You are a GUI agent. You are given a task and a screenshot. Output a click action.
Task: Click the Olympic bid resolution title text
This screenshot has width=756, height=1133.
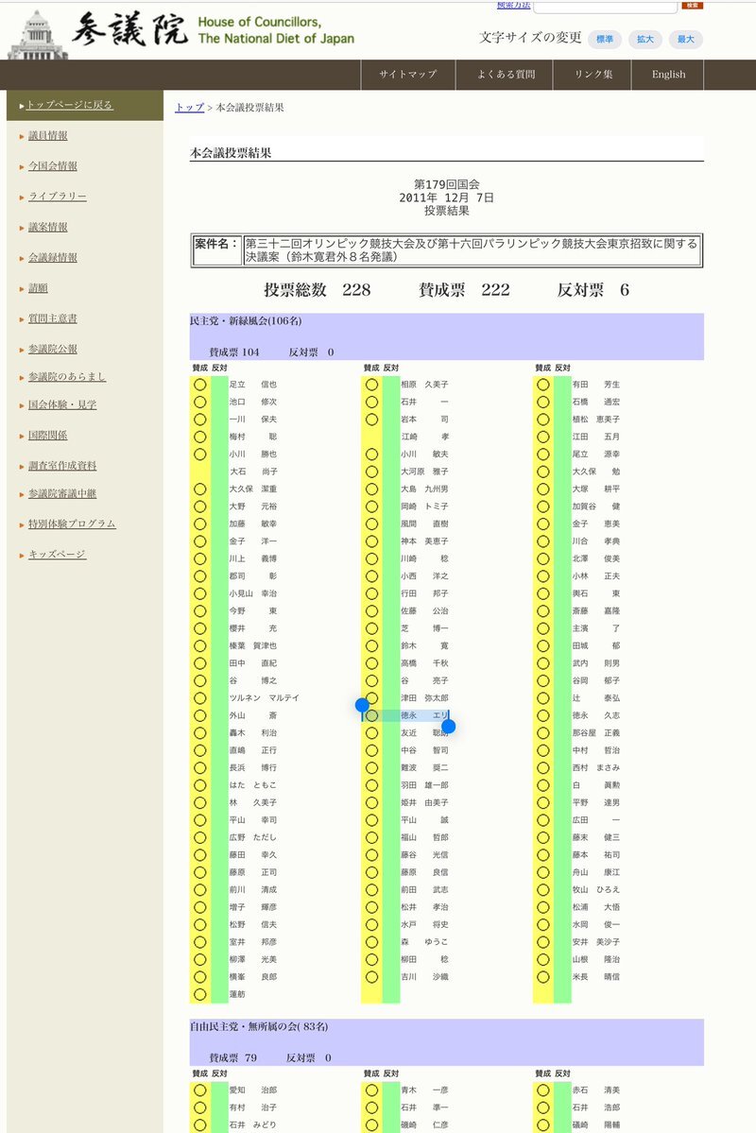(x=472, y=250)
